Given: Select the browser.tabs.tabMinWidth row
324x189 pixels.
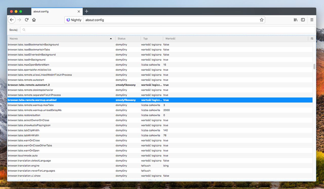Looking at the screenshot, I should [x=160, y=136].
